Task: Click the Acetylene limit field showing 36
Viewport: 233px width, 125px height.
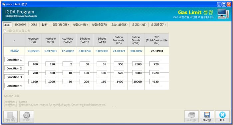Action: coord(68,81)
